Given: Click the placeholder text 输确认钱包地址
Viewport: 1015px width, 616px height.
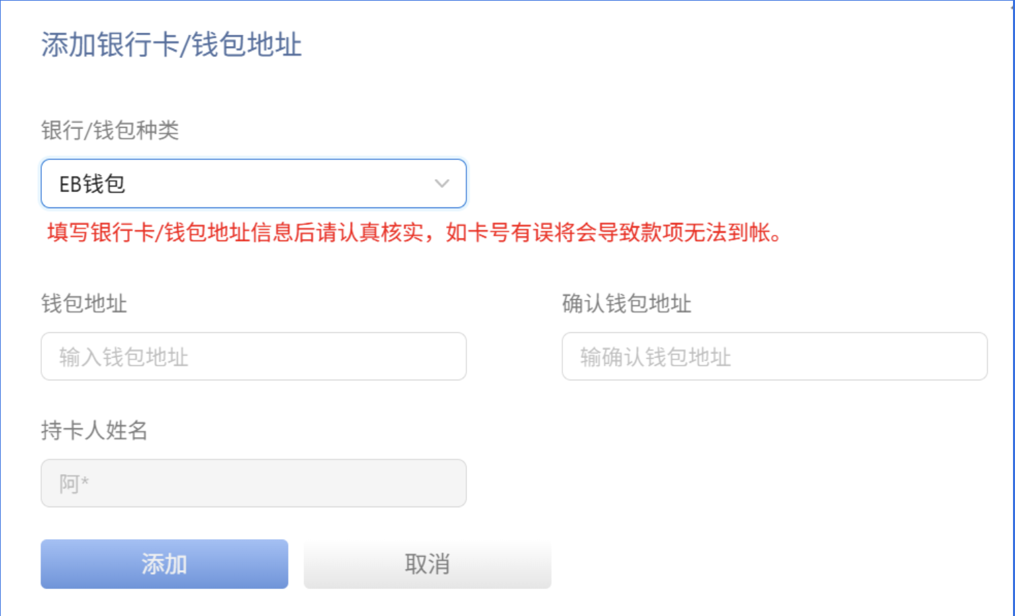Looking at the screenshot, I should [x=655, y=357].
